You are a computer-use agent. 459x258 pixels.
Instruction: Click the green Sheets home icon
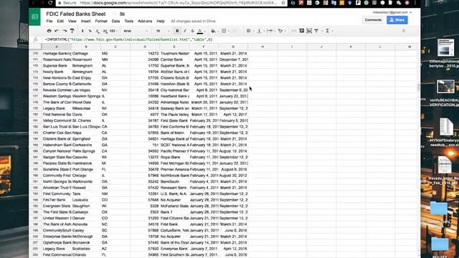pos(35,16)
